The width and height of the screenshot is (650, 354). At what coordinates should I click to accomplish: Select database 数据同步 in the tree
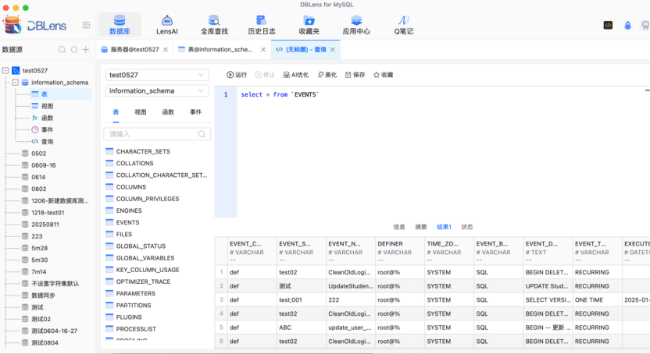(43, 296)
